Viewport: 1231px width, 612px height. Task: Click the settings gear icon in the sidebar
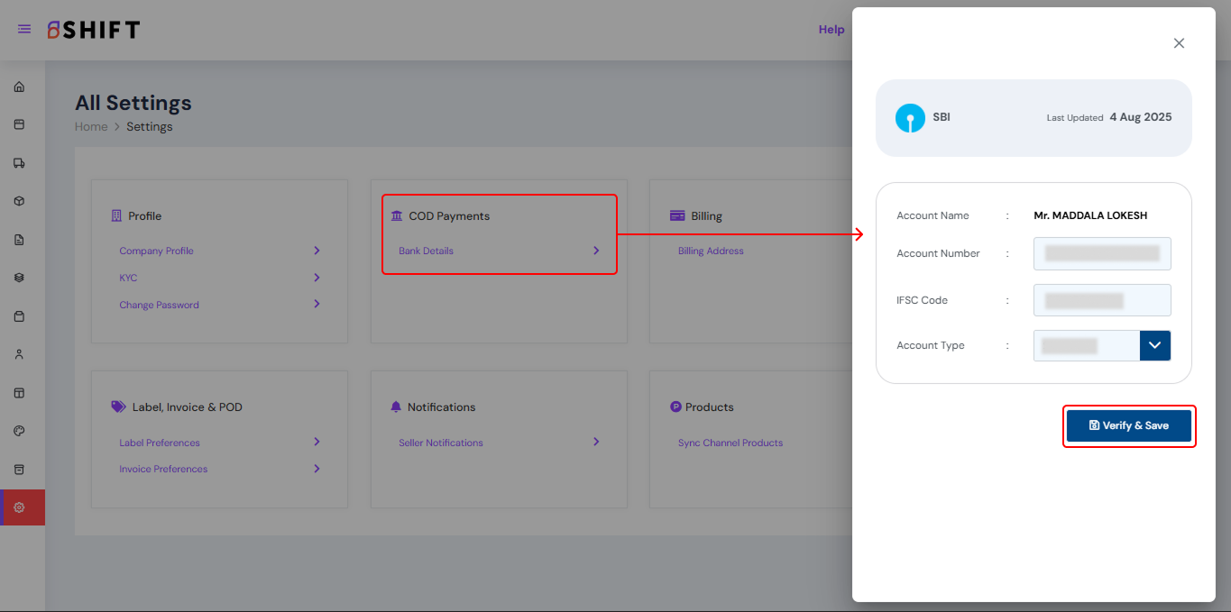[x=19, y=507]
